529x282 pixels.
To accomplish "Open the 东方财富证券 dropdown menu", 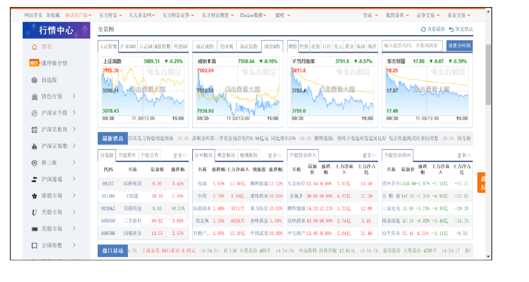I will (x=178, y=15).
